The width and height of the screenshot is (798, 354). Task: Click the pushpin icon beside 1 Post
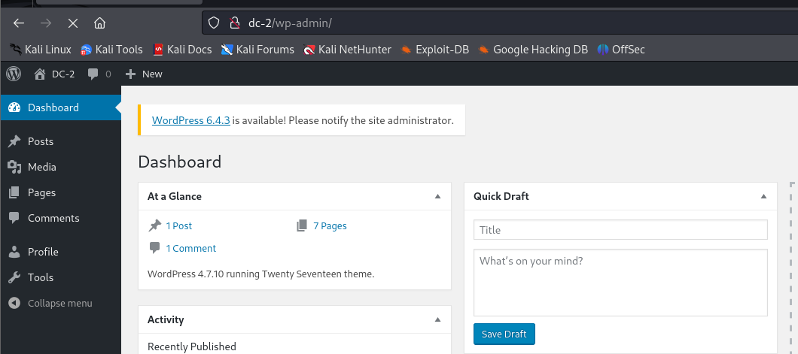155,226
